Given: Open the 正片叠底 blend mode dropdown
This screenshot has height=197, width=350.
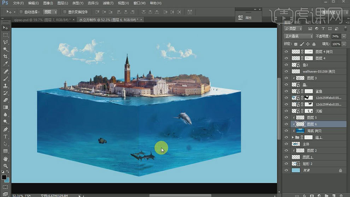Looking at the screenshot, I should pyautogui.click(x=298, y=36).
